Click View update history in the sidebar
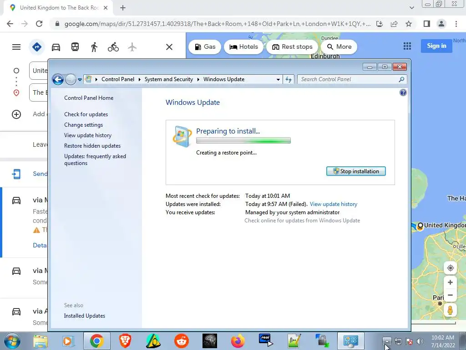Viewport: 466px width, 350px height. click(x=88, y=135)
